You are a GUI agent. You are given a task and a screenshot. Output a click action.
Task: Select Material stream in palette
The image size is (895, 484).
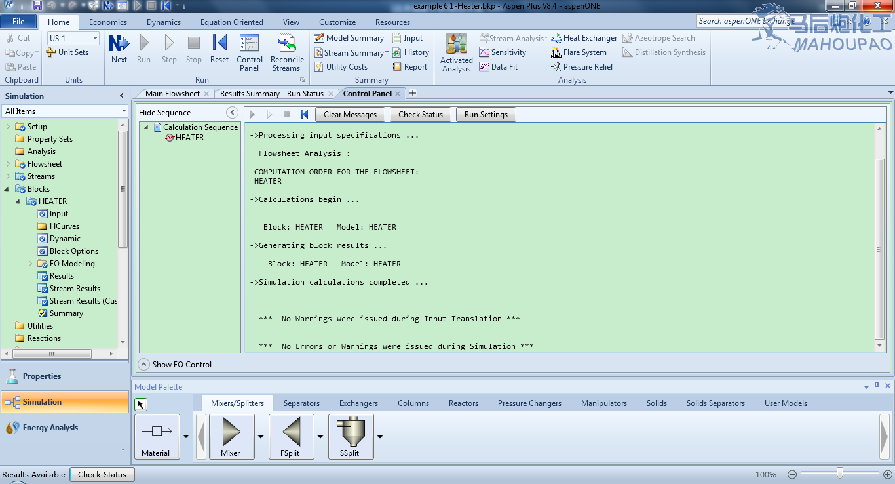tap(157, 436)
